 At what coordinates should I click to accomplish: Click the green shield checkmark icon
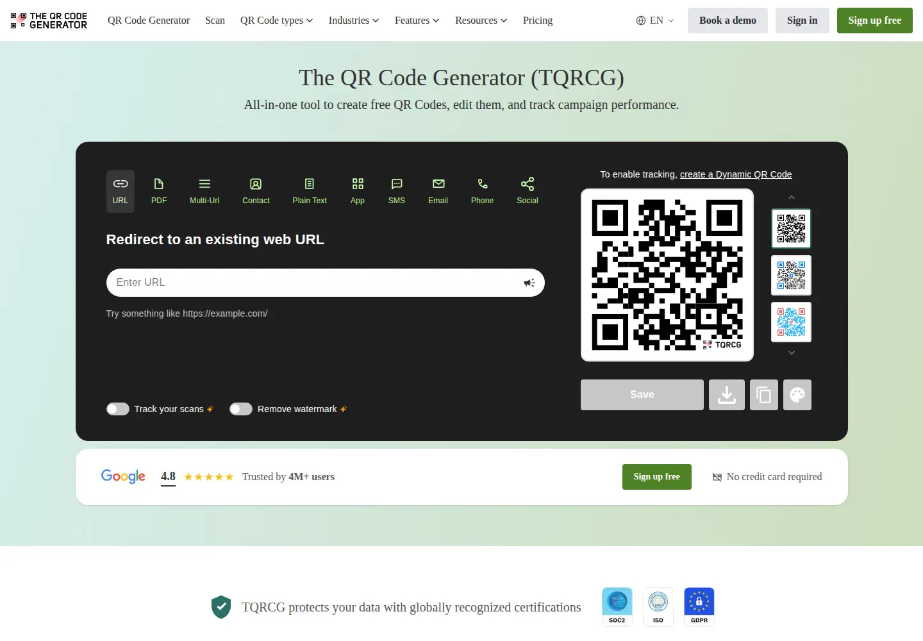(221, 607)
